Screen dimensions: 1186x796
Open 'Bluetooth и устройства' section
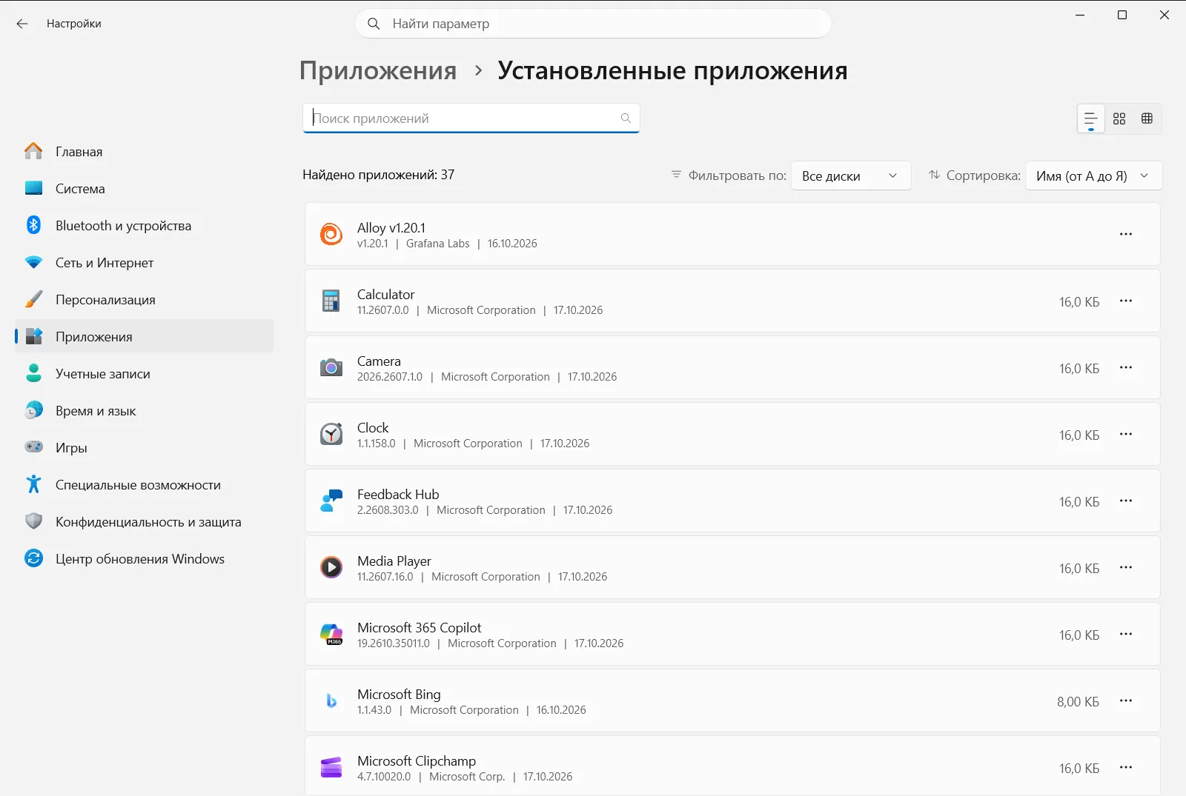click(145, 226)
